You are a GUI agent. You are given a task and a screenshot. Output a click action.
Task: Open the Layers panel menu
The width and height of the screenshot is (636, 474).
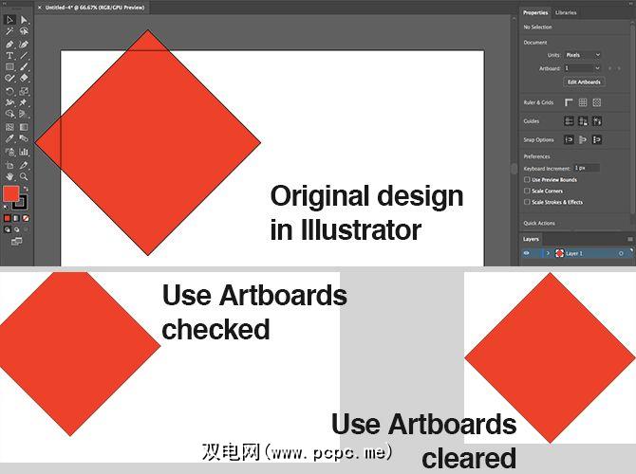click(630, 239)
